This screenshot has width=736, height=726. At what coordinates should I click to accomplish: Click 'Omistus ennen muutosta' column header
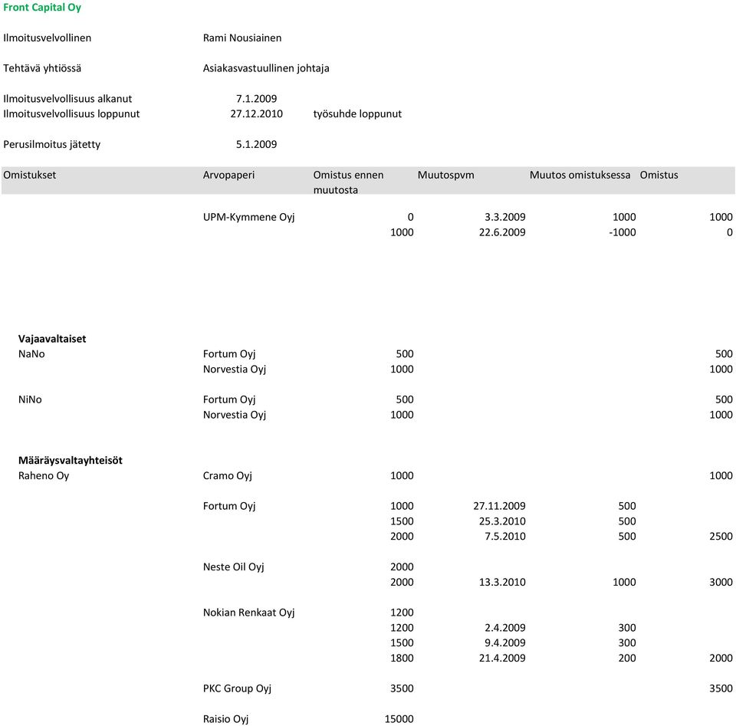tap(348, 182)
